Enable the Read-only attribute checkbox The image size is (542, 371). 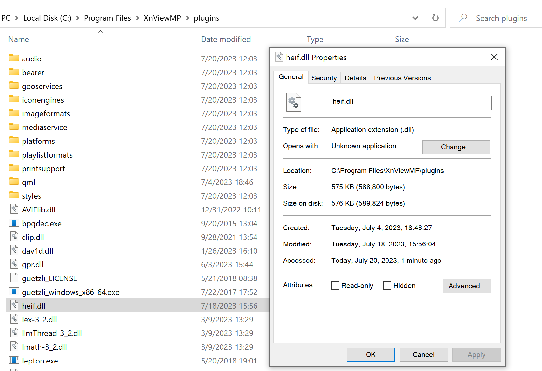pyautogui.click(x=335, y=286)
